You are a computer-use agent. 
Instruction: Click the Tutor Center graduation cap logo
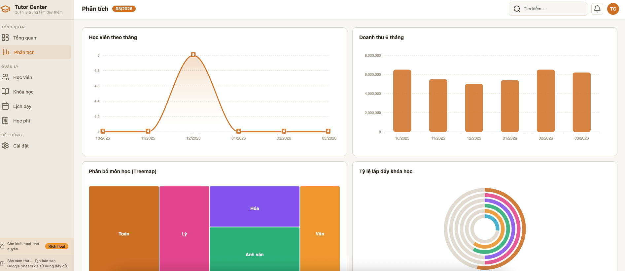point(6,9)
